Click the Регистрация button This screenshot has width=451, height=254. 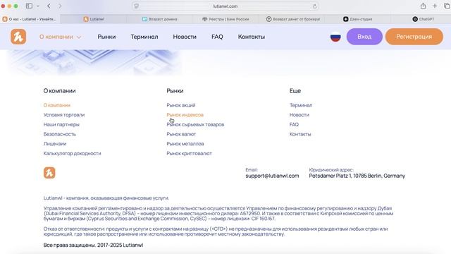point(414,37)
